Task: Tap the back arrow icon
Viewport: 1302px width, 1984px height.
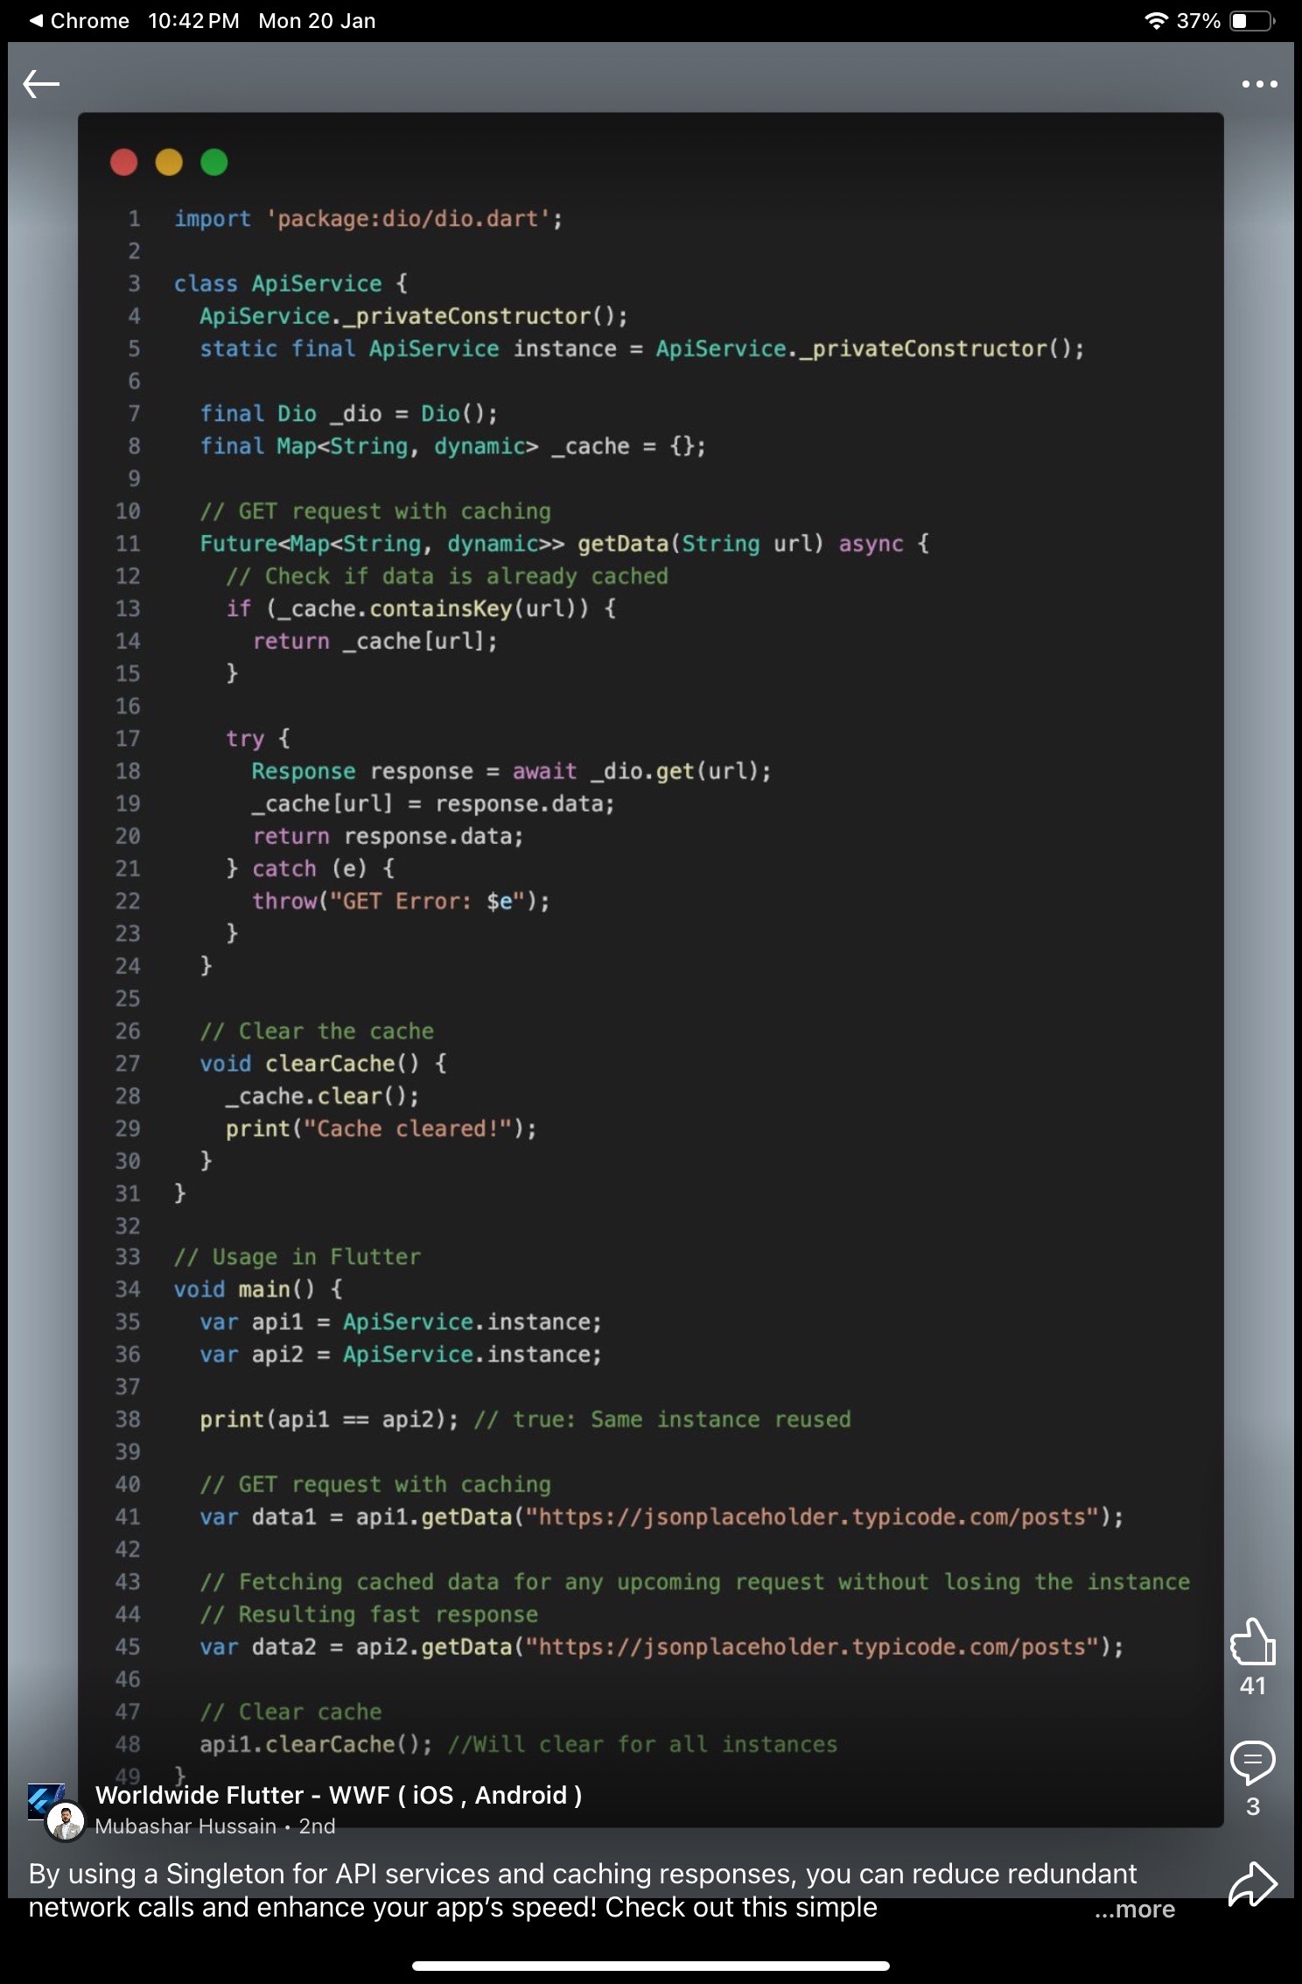Action: pos(41,84)
